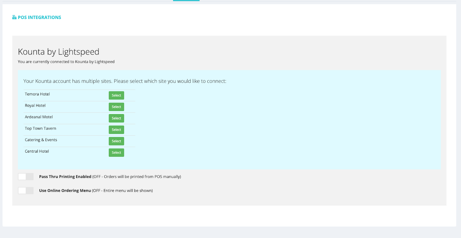Screen dimensions: 461x238
Task: Click the Catering & Events row label
Action: click(41, 140)
